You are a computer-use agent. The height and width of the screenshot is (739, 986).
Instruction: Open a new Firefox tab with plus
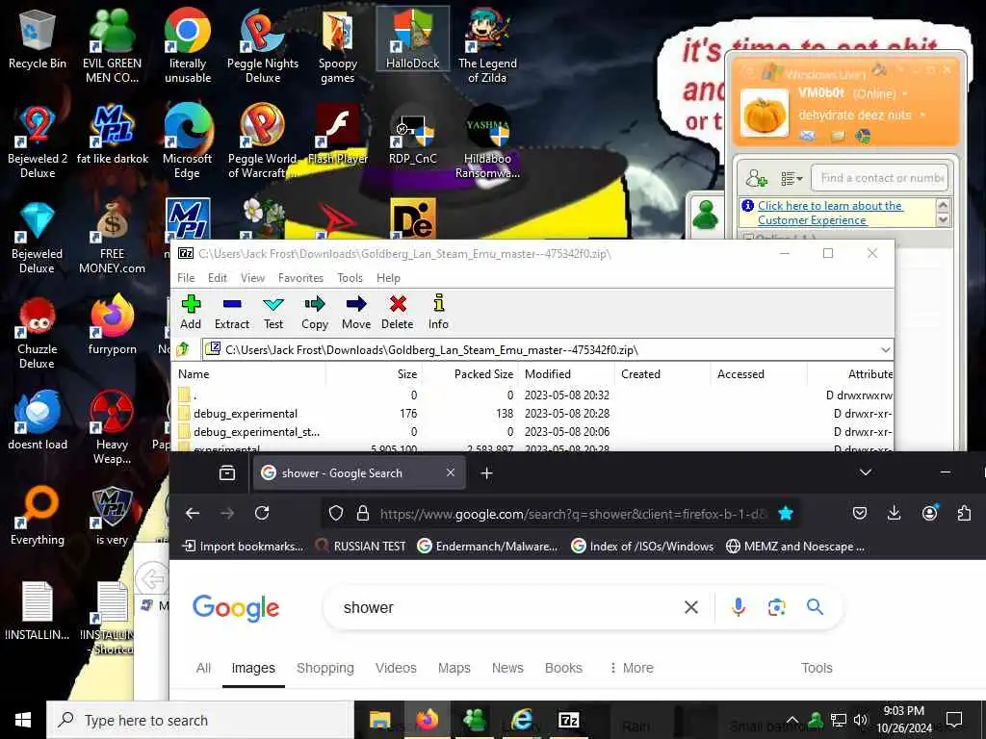click(486, 473)
